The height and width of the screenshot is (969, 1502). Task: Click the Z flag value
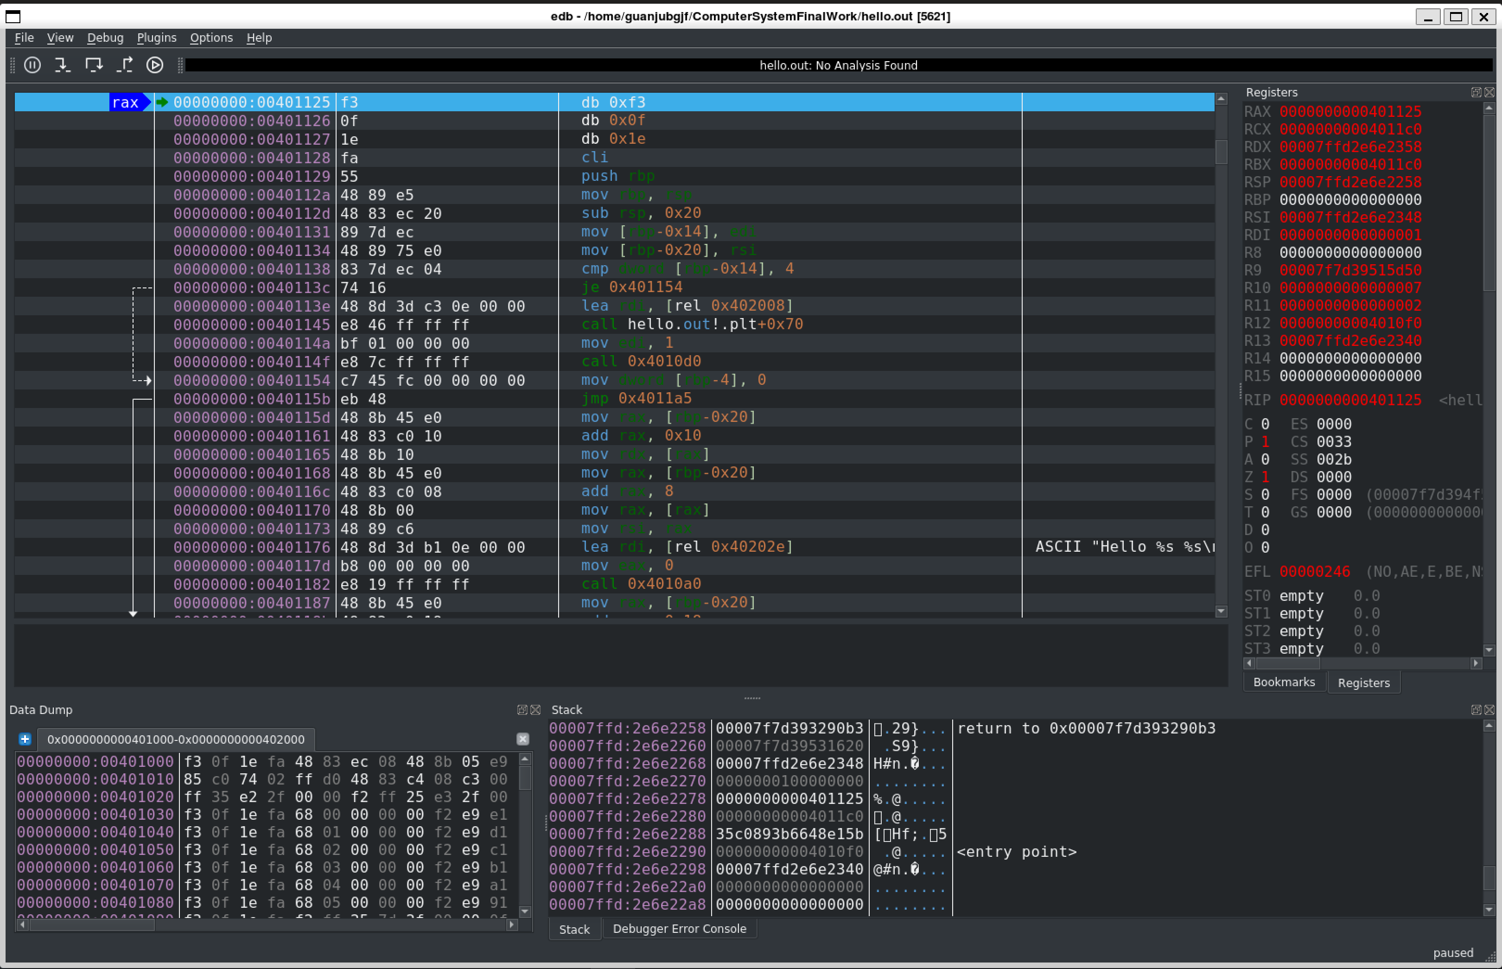point(1265,477)
